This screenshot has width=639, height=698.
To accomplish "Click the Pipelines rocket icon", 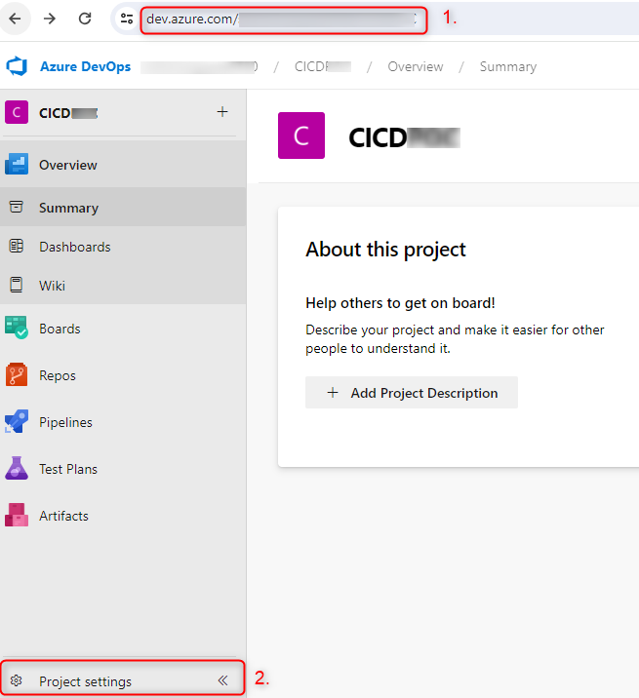I will coord(17,421).
